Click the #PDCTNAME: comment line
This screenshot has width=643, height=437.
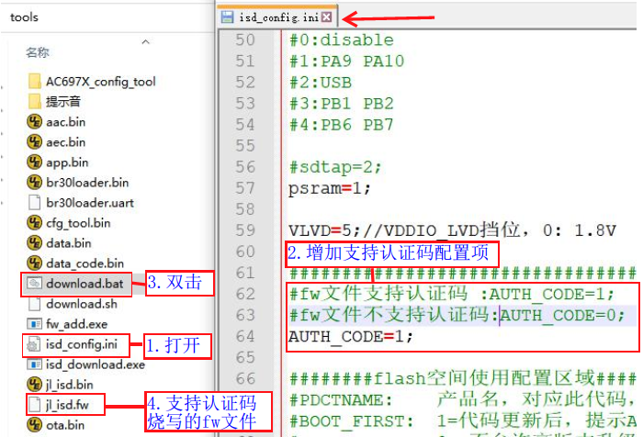(x=463, y=399)
